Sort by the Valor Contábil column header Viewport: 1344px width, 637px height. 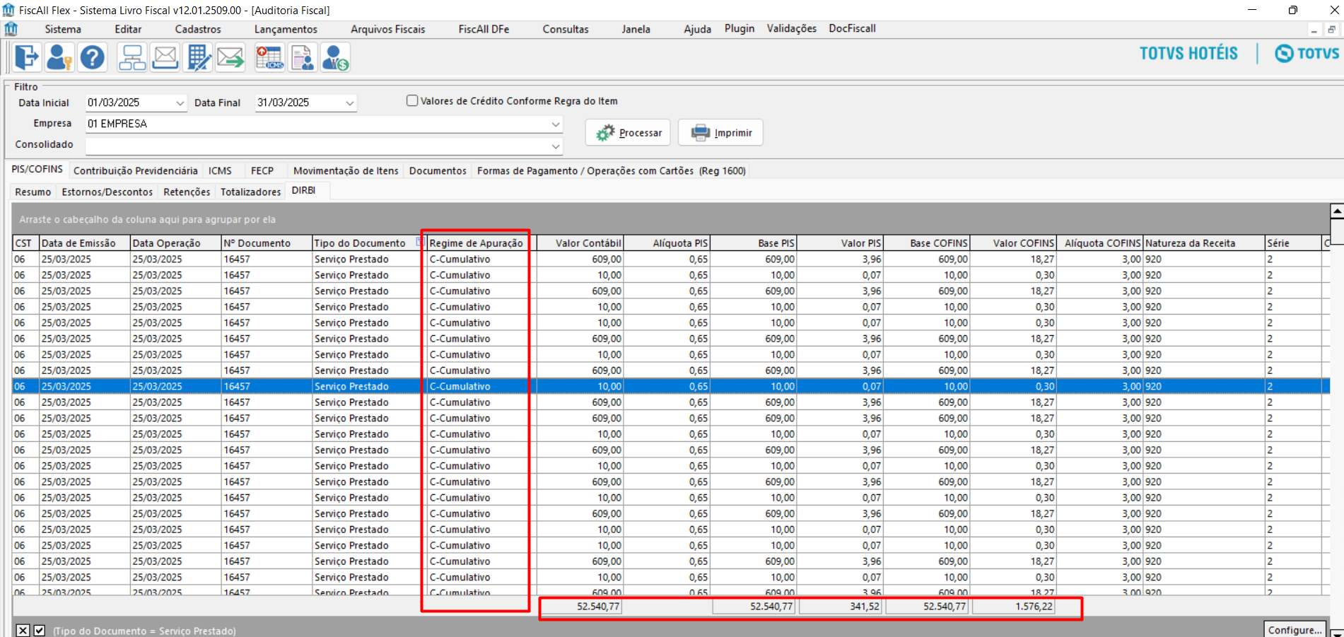coord(580,243)
